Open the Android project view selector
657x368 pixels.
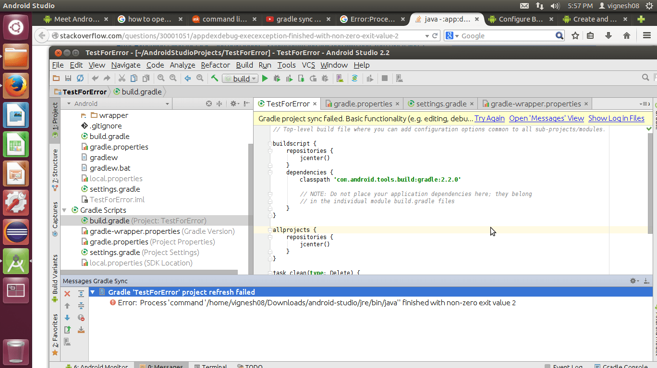tap(115, 103)
